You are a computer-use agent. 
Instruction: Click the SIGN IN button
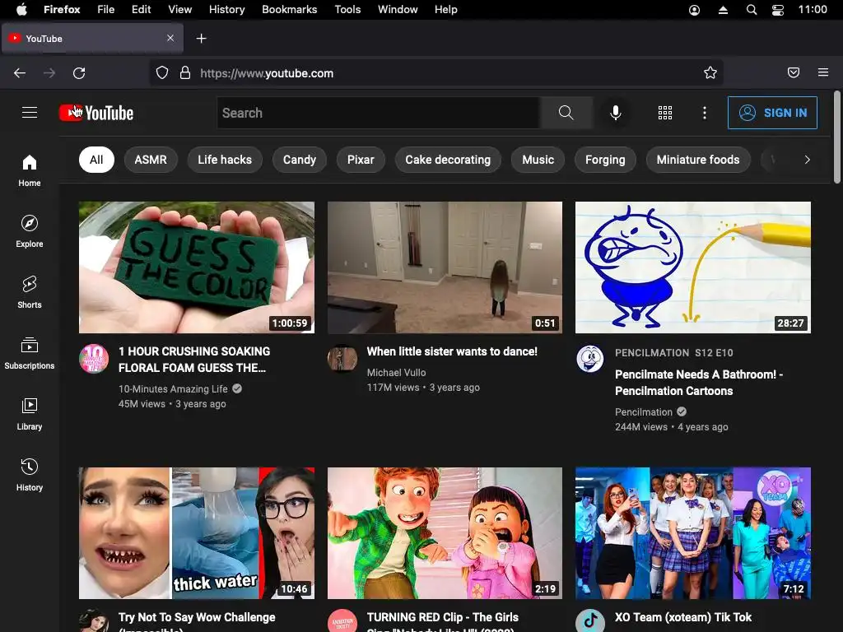(x=772, y=113)
